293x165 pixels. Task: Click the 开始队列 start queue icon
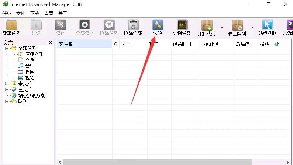207,25
